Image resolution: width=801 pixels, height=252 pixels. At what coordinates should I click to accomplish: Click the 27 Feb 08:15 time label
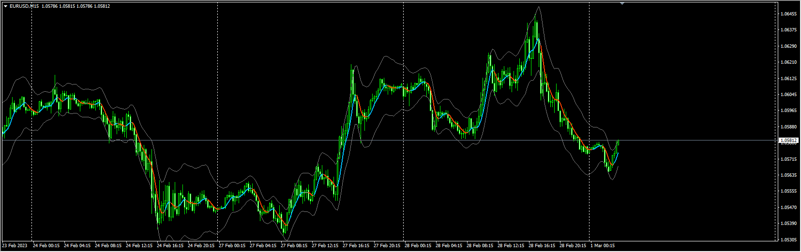pos(294,246)
